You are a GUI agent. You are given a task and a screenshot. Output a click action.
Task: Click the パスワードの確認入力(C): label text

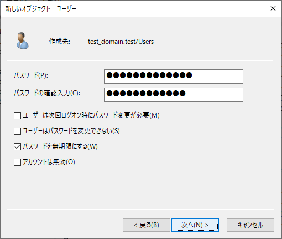click(x=47, y=93)
